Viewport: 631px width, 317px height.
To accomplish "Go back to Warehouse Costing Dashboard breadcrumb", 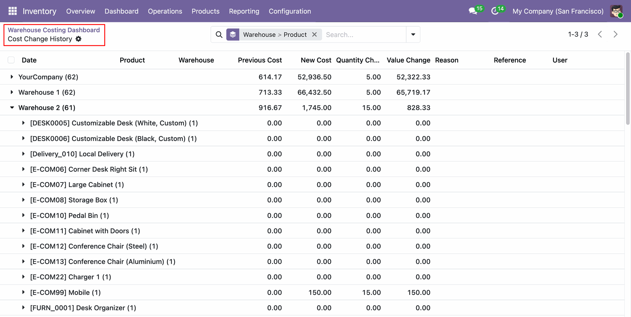I will [x=54, y=30].
